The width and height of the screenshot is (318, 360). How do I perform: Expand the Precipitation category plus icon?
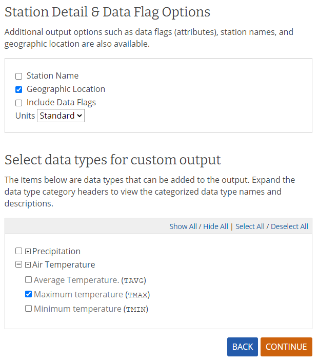coord(28,252)
